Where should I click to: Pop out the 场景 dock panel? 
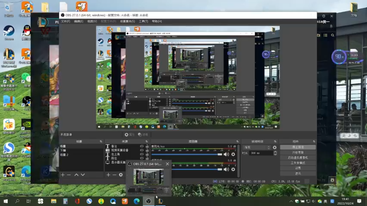click(101, 141)
